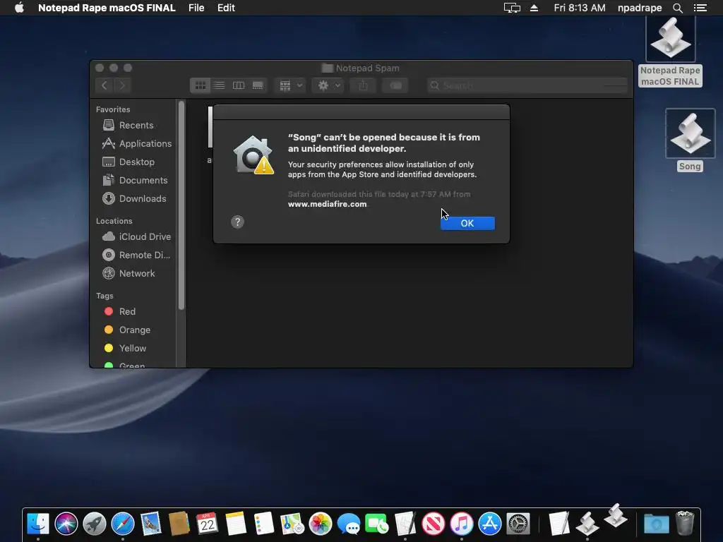723x542 pixels.
Task: Open the npadrape user menu
Action: point(640,8)
